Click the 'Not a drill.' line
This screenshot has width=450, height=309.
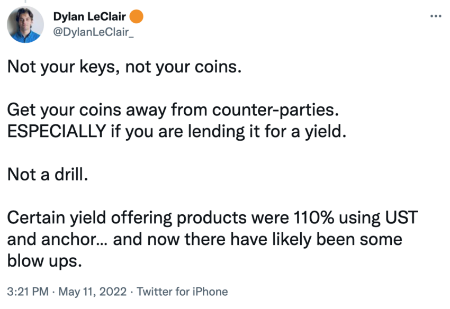coord(48,175)
